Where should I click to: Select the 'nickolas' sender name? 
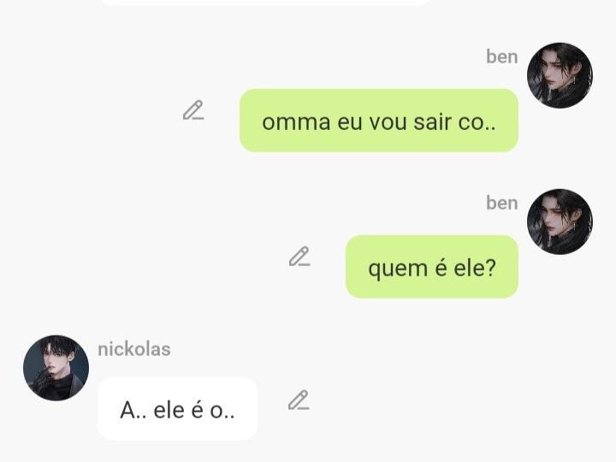click(134, 349)
